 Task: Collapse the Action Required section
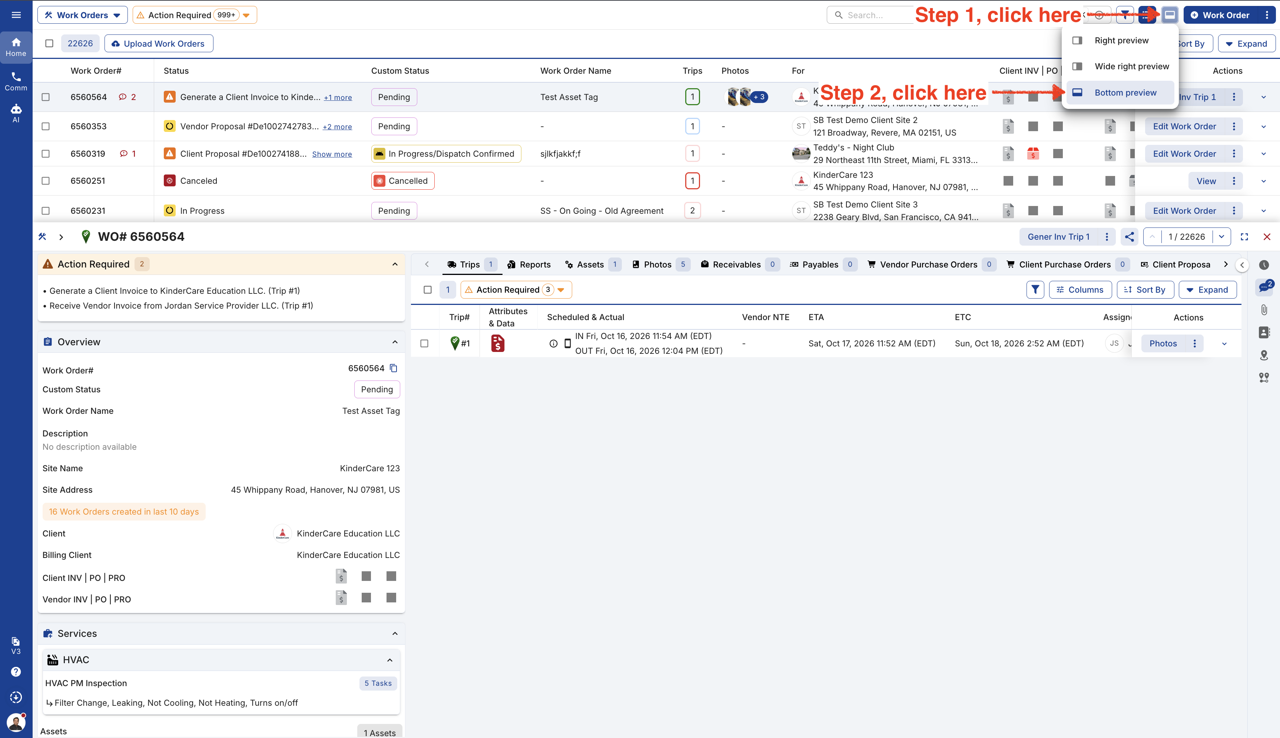coord(395,264)
